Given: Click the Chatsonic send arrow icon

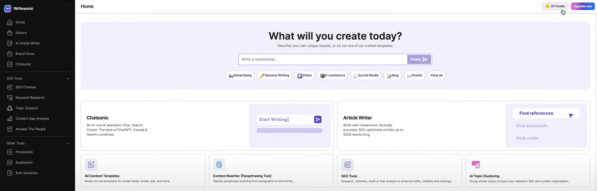Looking at the screenshot, I should pyautogui.click(x=318, y=119).
